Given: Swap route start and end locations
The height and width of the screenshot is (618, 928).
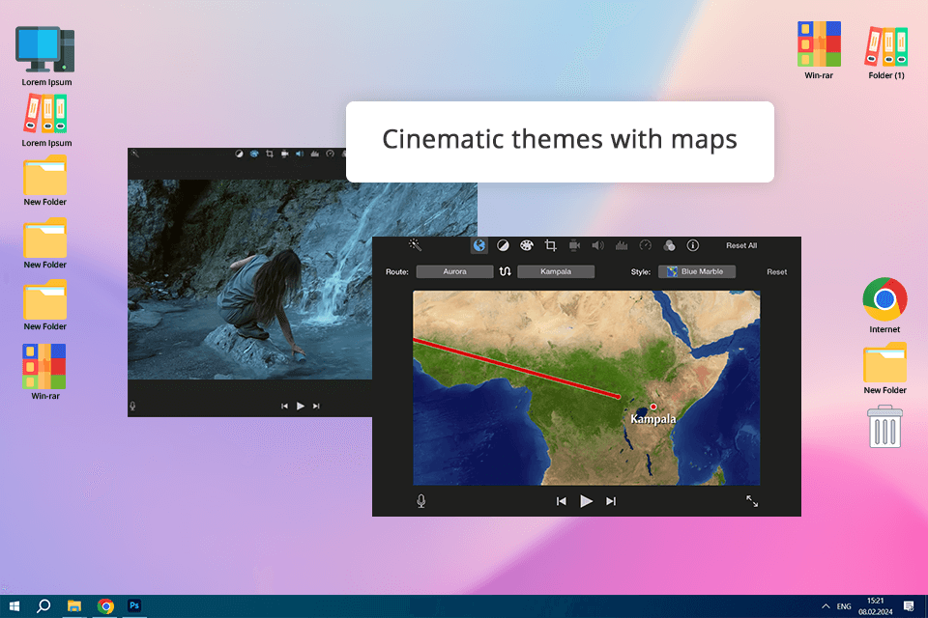Looking at the screenshot, I should [x=505, y=271].
